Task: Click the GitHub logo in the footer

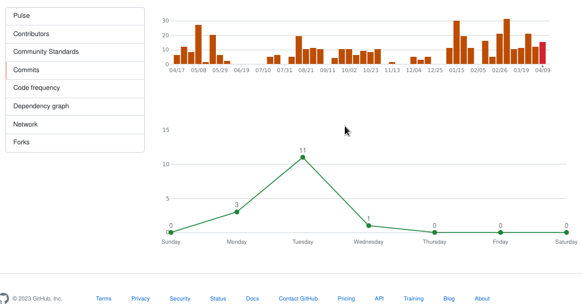Action: [4, 298]
